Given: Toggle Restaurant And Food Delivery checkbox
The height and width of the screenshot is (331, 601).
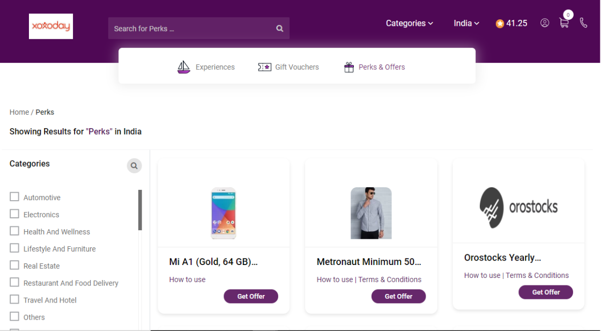Looking at the screenshot, I should pos(14,282).
